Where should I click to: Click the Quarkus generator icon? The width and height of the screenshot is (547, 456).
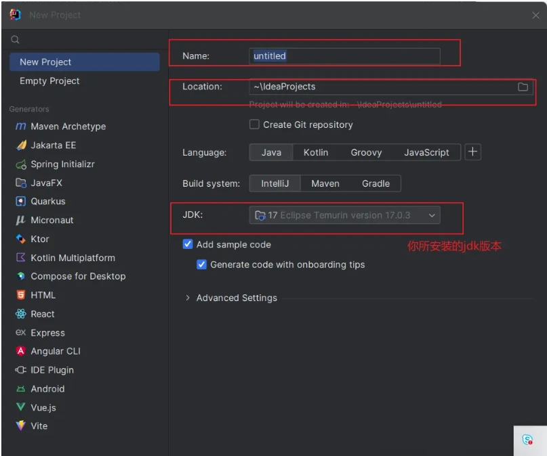click(20, 202)
